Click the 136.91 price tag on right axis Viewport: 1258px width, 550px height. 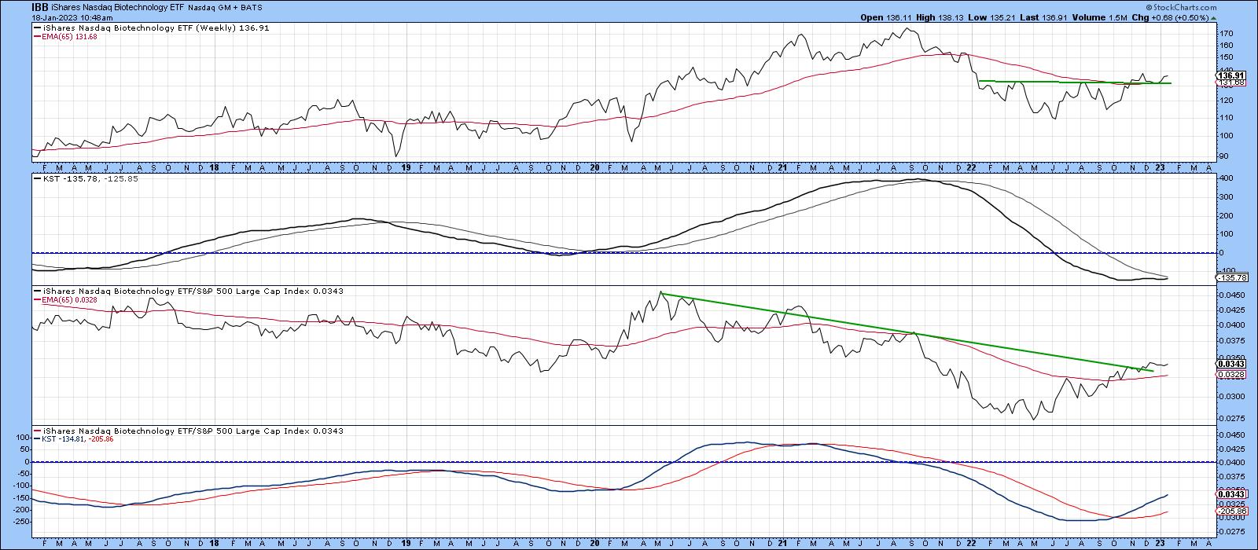coord(1229,75)
